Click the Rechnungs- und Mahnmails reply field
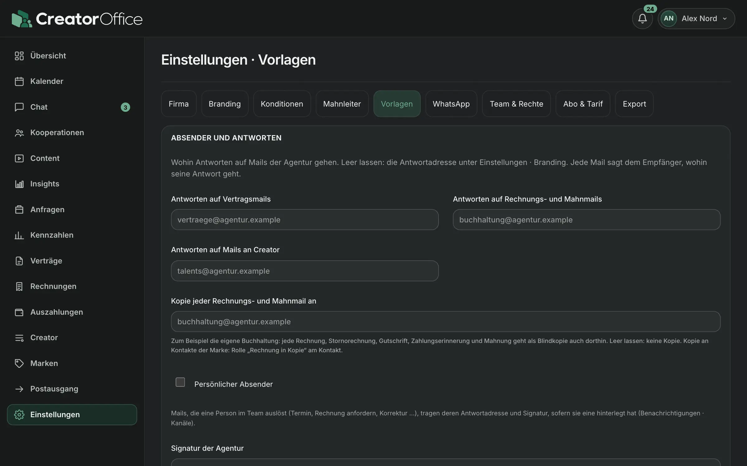 pyautogui.click(x=586, y=220)
